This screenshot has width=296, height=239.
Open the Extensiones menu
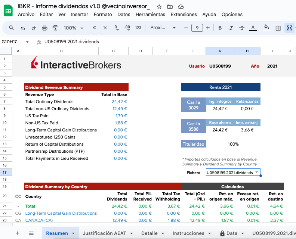pos(184,15)
